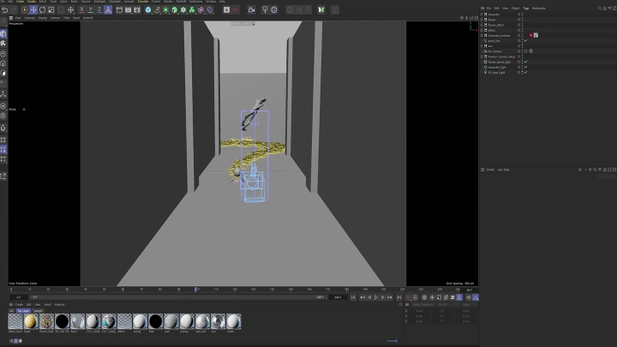This screenshot has width=617, height=347.
Task: Click the Axis mode icon in left palette
Action: [3, 93]
